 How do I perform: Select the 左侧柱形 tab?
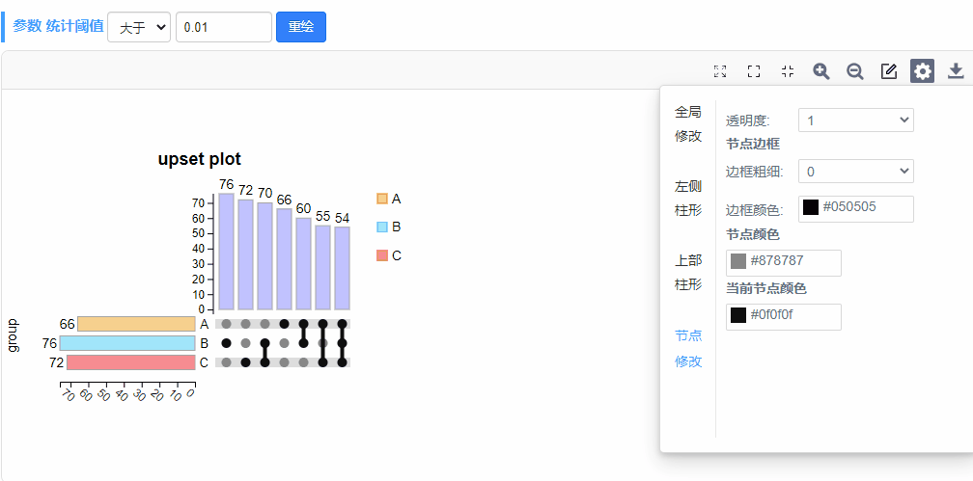(688, 198)
